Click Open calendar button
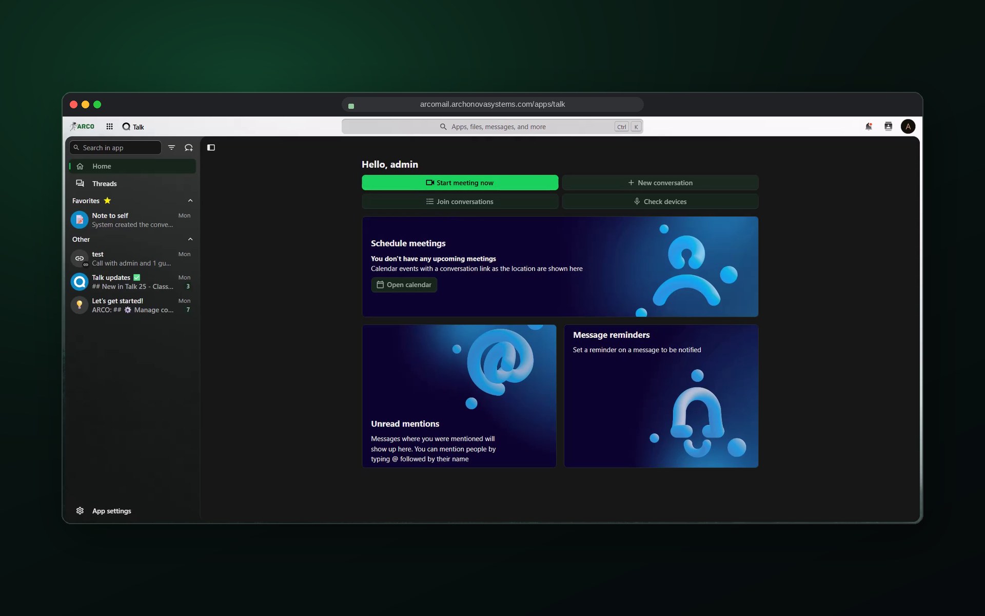Screen dimensions: 985x616 point(404,285)
